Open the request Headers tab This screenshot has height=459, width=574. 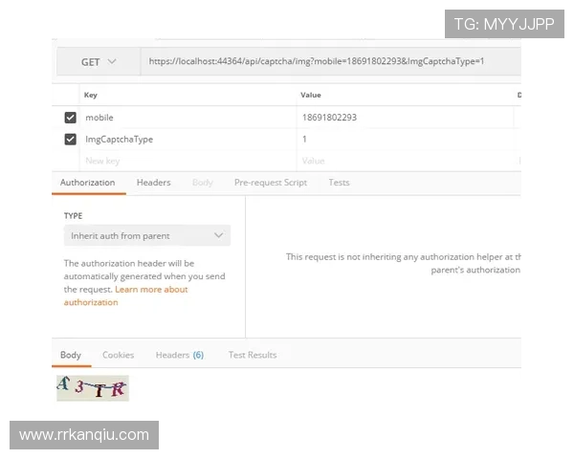[153, 183]
